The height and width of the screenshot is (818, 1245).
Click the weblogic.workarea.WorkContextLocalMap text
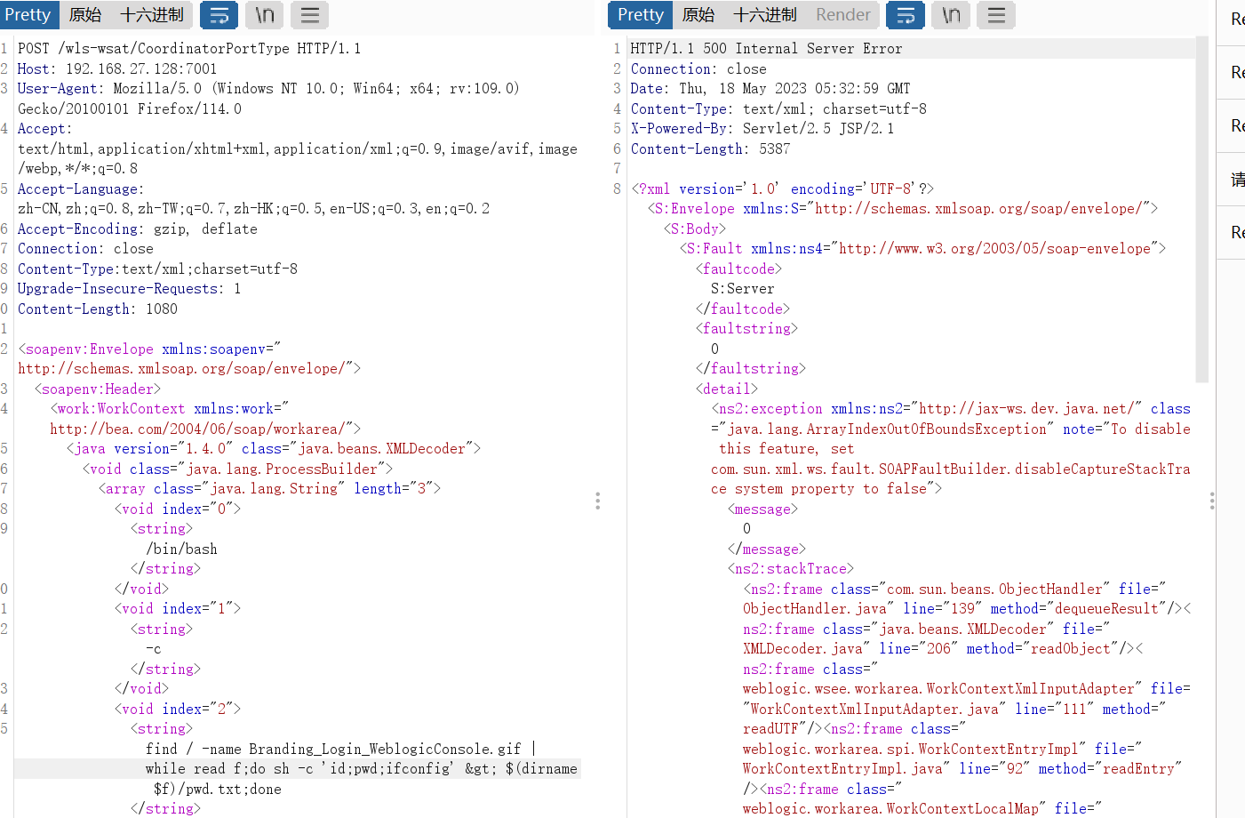coord(890,809)
